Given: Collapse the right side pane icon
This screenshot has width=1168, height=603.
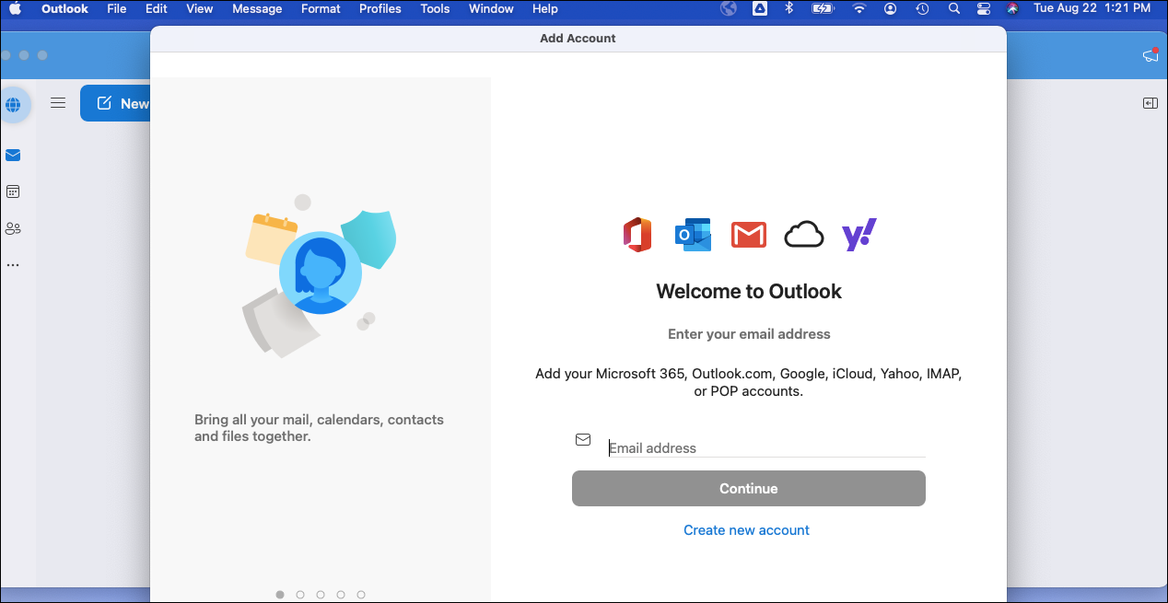Looking at the screenshot, I should (x=1150, y=103).
